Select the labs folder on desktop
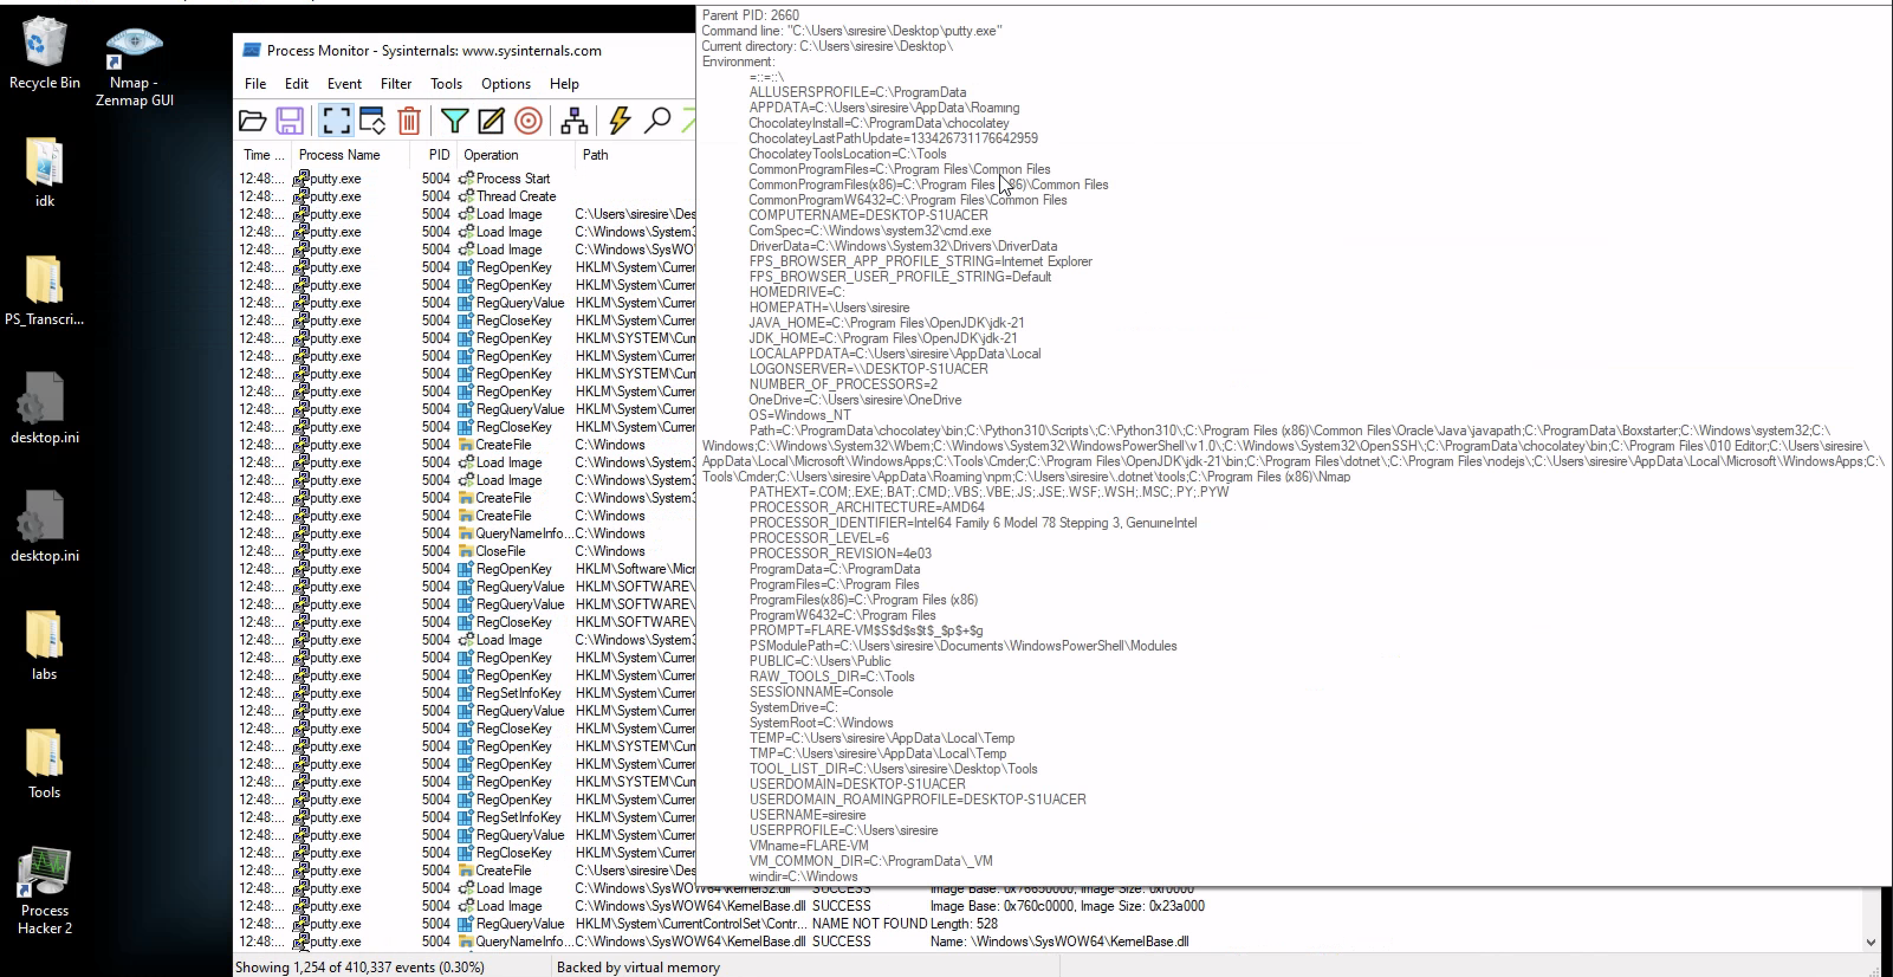Screen dimensions: 1893x977 [44, 645]
